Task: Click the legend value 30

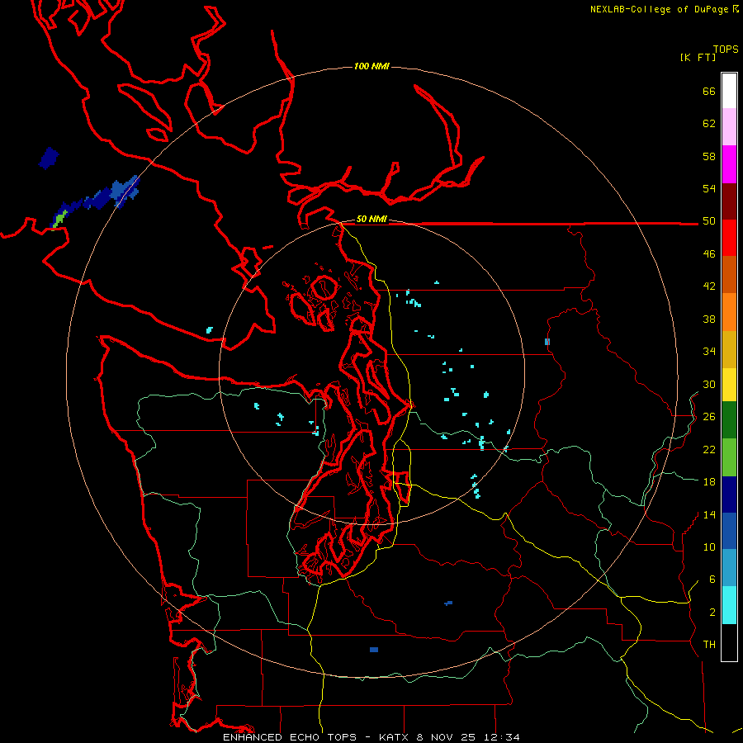Action: coord(709,384)
